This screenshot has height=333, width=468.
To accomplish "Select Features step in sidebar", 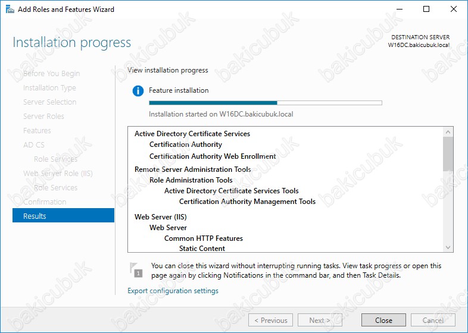I will (37, 131).
